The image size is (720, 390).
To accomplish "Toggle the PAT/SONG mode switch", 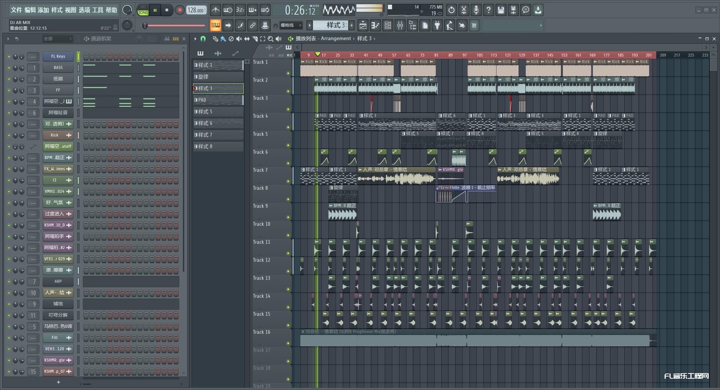I will pyautogui.click(x=143, y=10).
